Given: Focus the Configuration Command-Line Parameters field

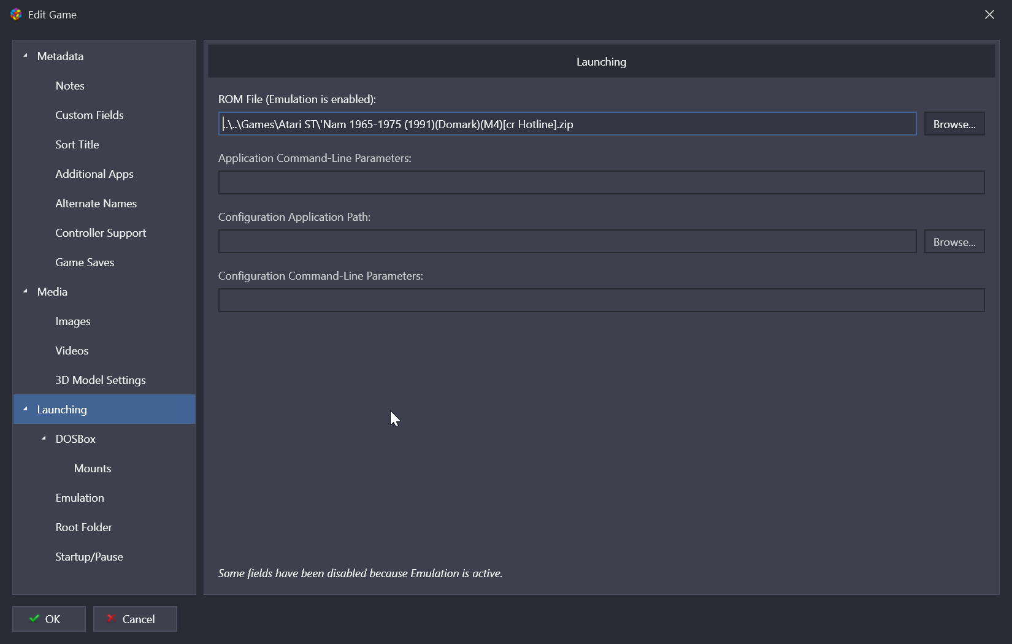Looking at the screenshot, I should click(601, 301).
